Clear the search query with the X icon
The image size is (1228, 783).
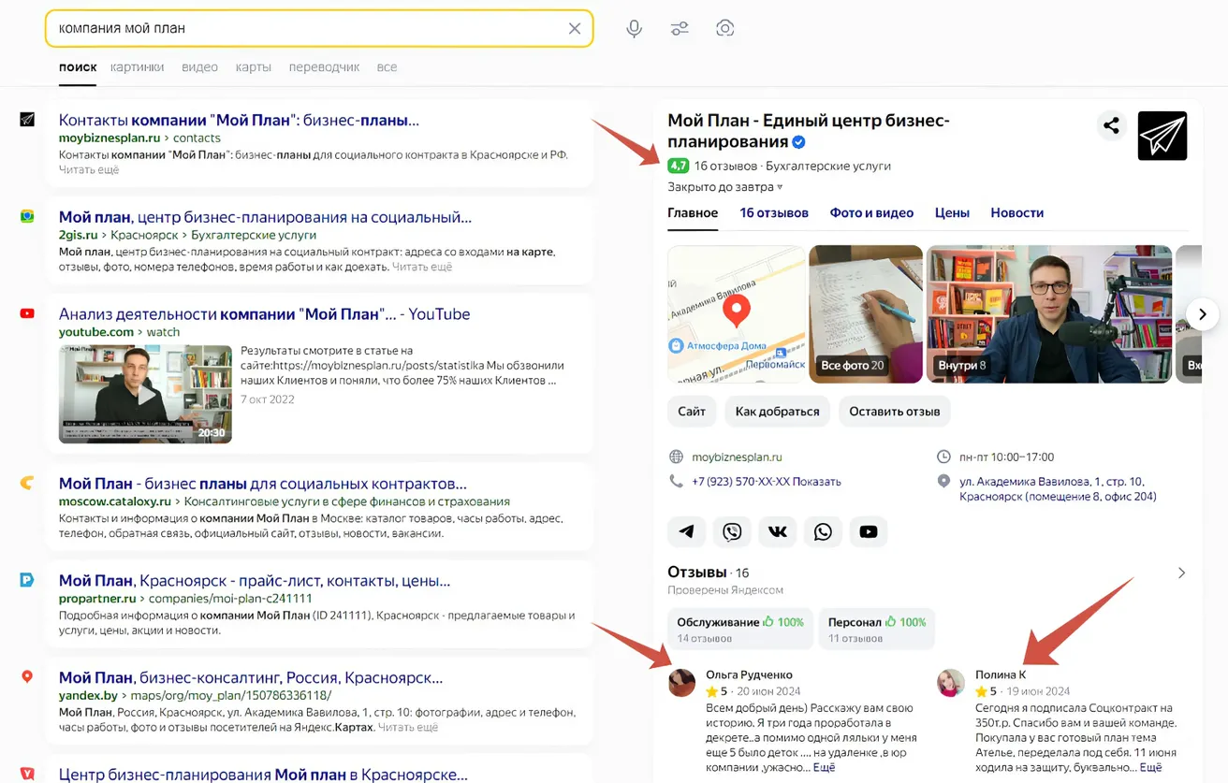[575, 28]
